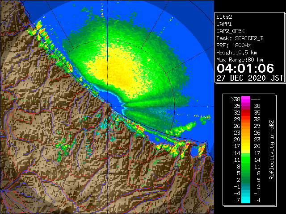Click the 'Max Range:80 km' text

pos(240,60)
